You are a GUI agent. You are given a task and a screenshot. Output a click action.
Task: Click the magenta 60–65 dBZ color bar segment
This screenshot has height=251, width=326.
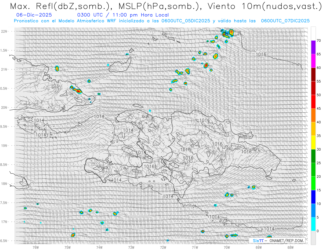(x=313, y=61)
